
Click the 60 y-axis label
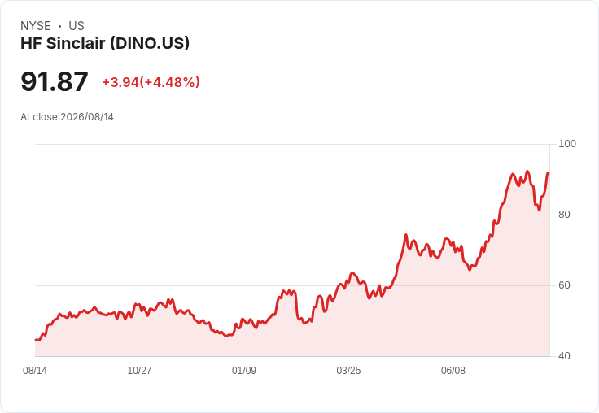(x=564, y=285)
